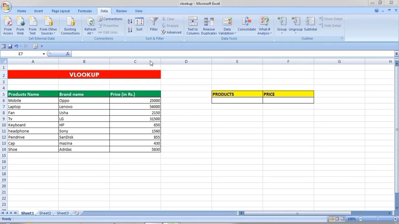Open the Refresh All dropdown arrow
The height and width of the screenshot is (224, 399).
90,31
